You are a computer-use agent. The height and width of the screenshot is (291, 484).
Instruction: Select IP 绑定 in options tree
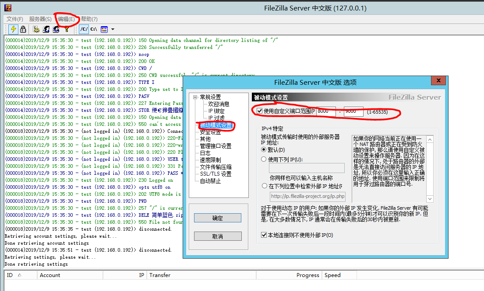[216, 111]
